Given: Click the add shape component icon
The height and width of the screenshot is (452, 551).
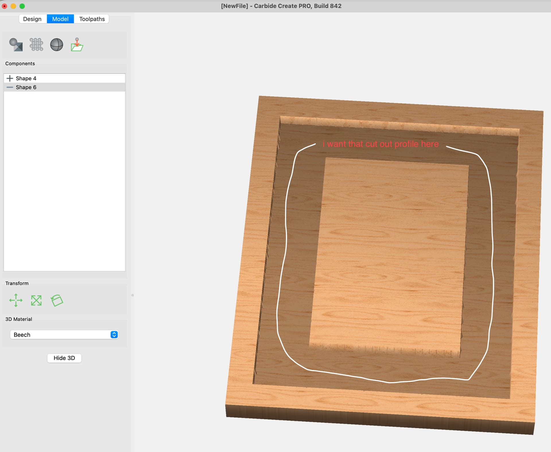Looking at the screenshot, I should [x=16, y=45].
